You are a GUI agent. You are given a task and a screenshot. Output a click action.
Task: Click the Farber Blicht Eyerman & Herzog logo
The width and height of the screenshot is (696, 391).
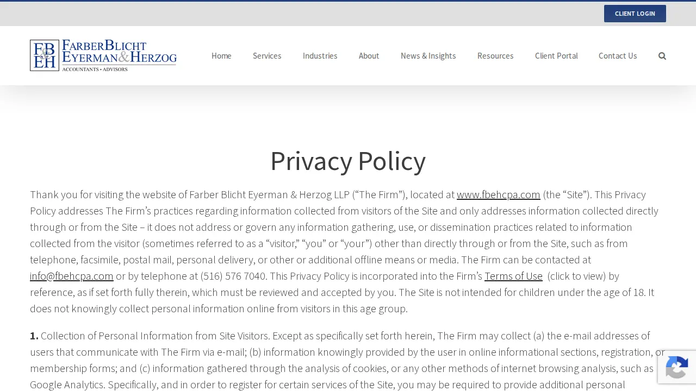click(103, 55)
